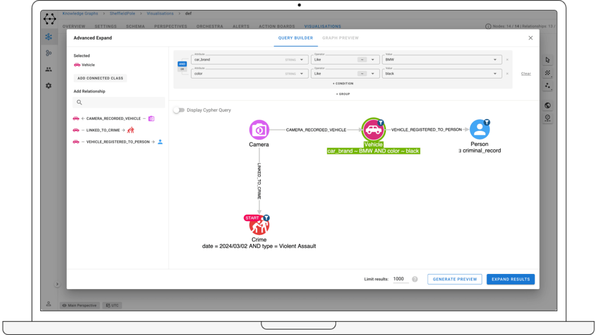Screen dimensions: 596x335
Task: Add VEHICLE_REGISTERED_TO_PERSON relationship
Action: (118, 142)
